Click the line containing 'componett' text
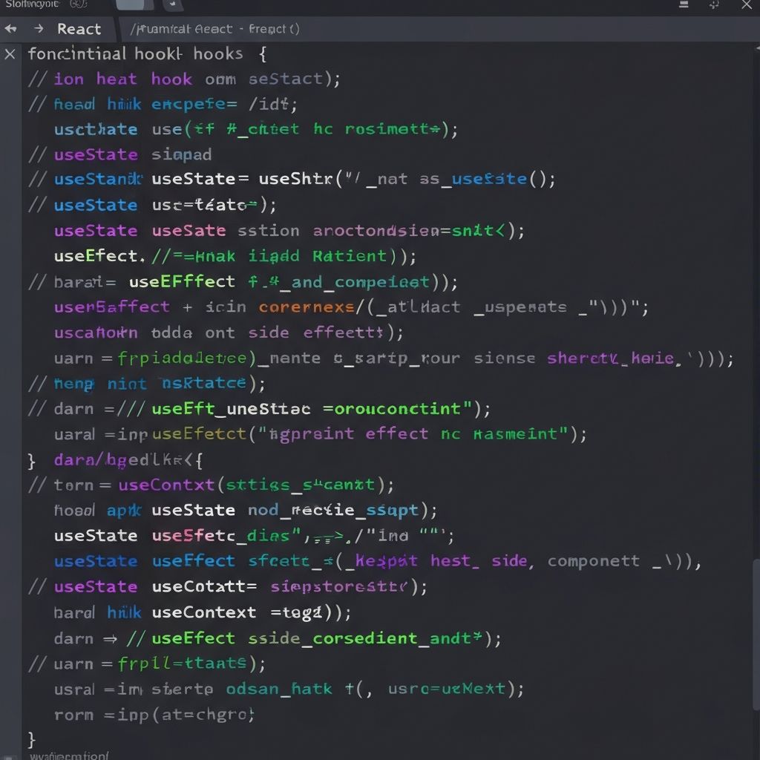Image resolution: width=760 pixels, height=760 pixels. click(x=378, y=561)
